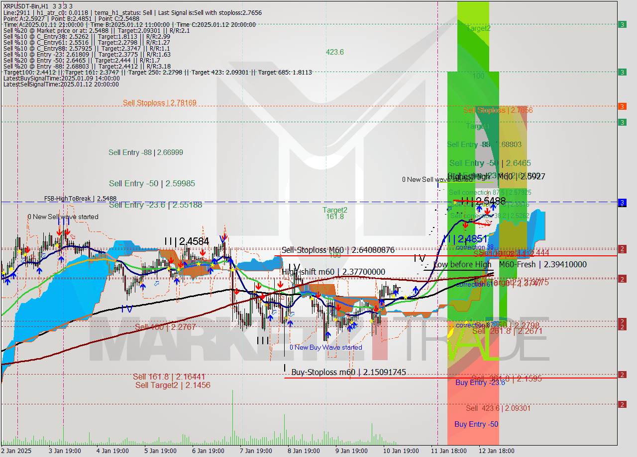Click the '6 Jan 19:00' time label
This screenshot has width=637, height=457.
tap(208, 451)
